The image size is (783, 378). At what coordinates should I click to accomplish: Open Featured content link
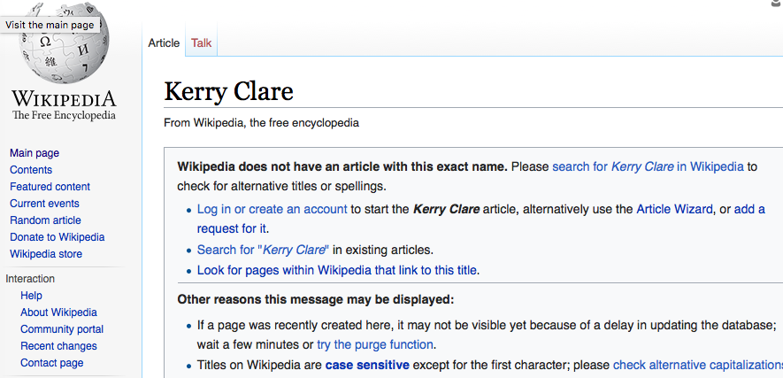(50, 187)
